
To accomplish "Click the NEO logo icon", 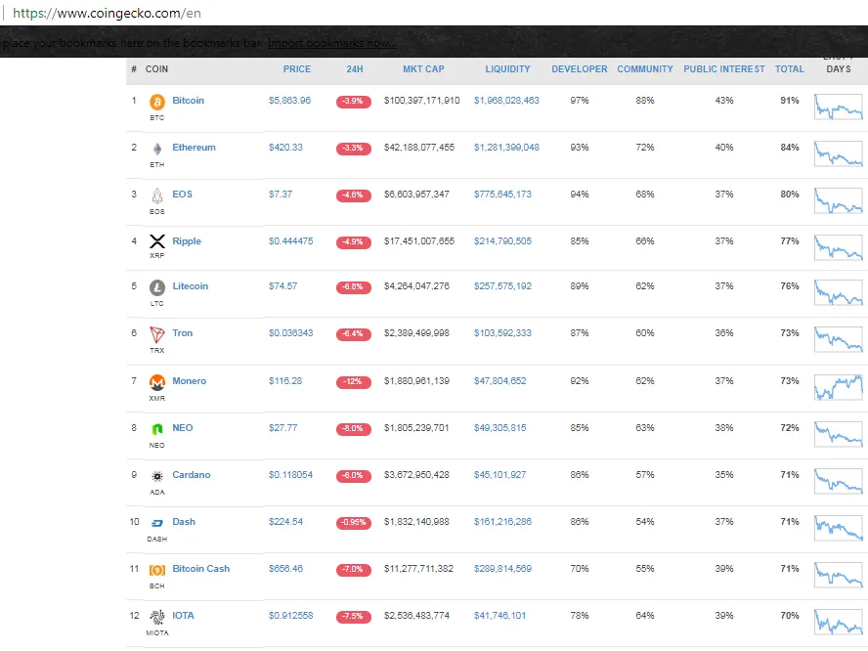I will click(157, 429).
